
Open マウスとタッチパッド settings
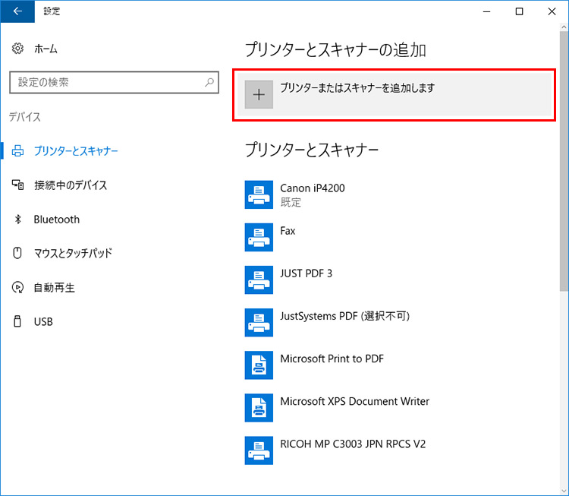(x=73, y=253)
